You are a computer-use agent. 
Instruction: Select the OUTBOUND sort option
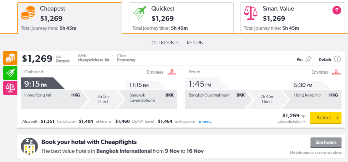(164, 43)
